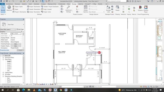Click Transfer Project Standards
Image resolution: width=164 pixels, height=92 pixels.
(50, 7)
